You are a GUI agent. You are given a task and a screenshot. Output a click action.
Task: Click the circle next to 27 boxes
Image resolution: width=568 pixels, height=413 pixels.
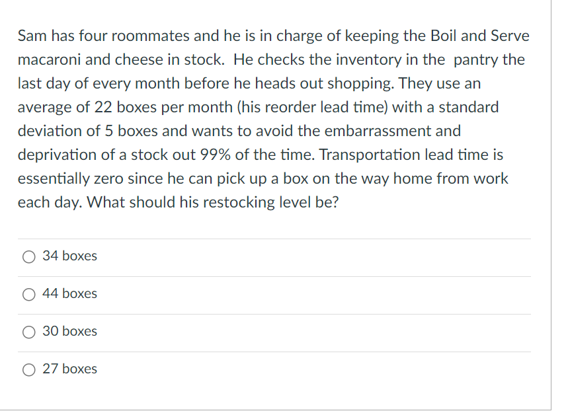(x=28, y=369)
